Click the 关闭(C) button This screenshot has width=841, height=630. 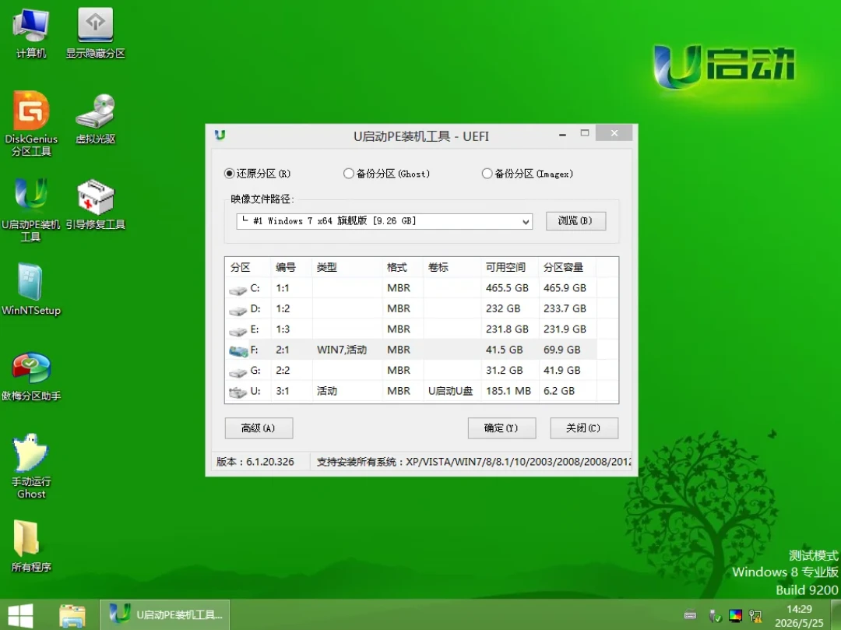[583, 428]
